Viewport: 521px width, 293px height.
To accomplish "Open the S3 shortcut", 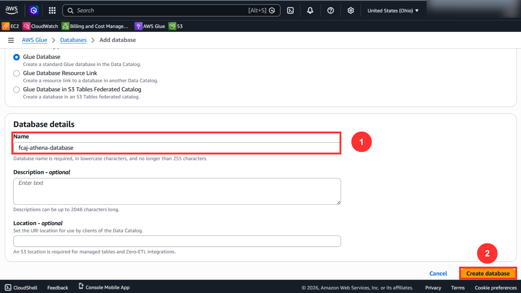I will [x=176, y=26].
